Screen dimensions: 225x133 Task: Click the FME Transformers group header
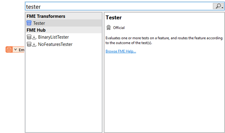coord(46,16)
